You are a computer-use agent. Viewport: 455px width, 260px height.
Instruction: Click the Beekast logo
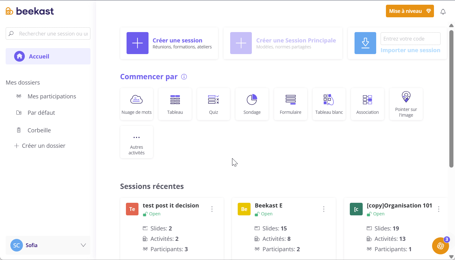30,11
